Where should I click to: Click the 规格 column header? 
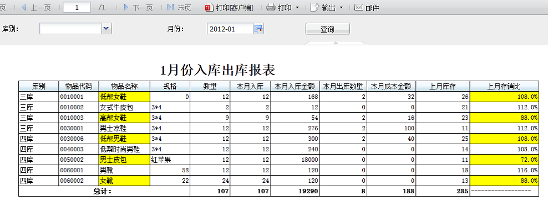(x=170, y=86)
